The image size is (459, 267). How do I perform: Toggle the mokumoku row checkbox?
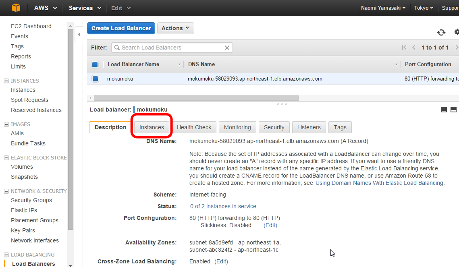pos(95,79)
